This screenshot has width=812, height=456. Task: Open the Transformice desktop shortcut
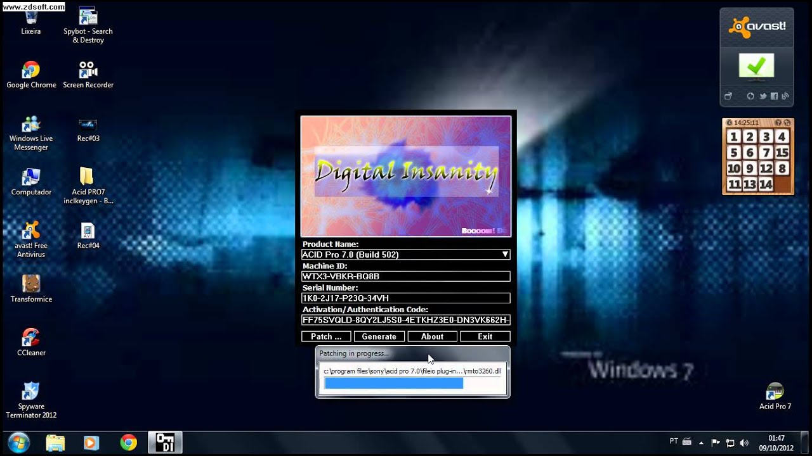[31, 289]
